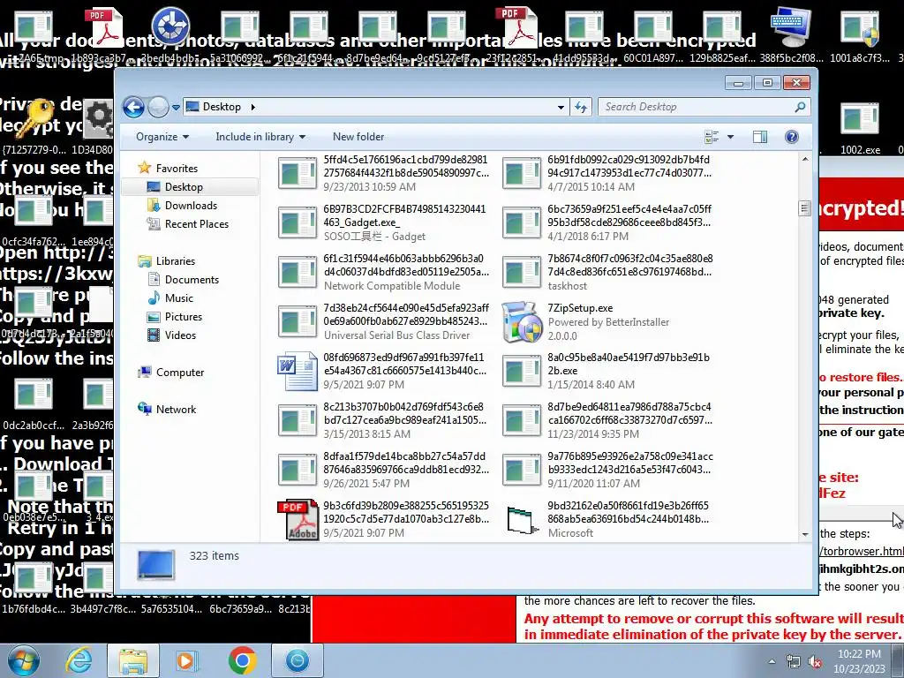This screenshot has width=904, height=678.
Task: Select Network Compatible Module file icon
Action: (298, 272)
